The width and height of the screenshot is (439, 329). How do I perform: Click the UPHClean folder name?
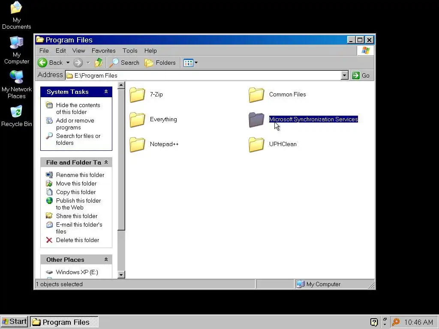coord(283,144)
